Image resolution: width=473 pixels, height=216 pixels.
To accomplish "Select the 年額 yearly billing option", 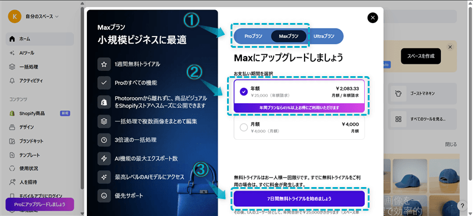I will click(x=299, y=96).
